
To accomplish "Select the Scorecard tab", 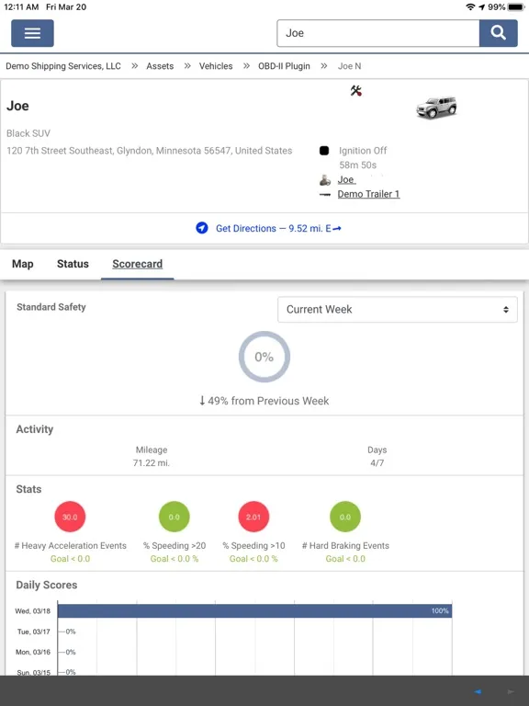I will [x=137, y=265].
